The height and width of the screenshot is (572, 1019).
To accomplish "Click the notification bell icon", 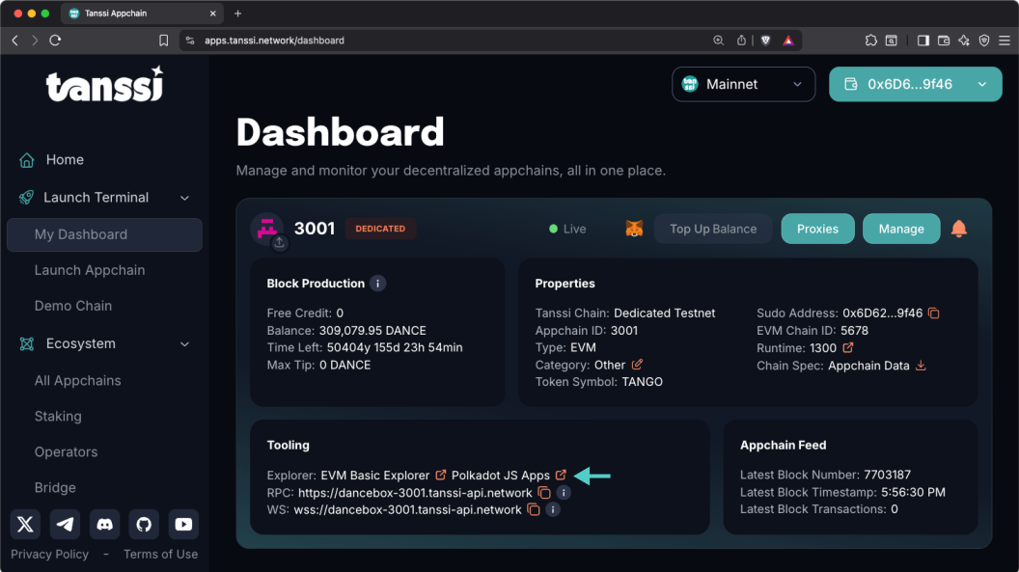I will click(x=958, y=229).
